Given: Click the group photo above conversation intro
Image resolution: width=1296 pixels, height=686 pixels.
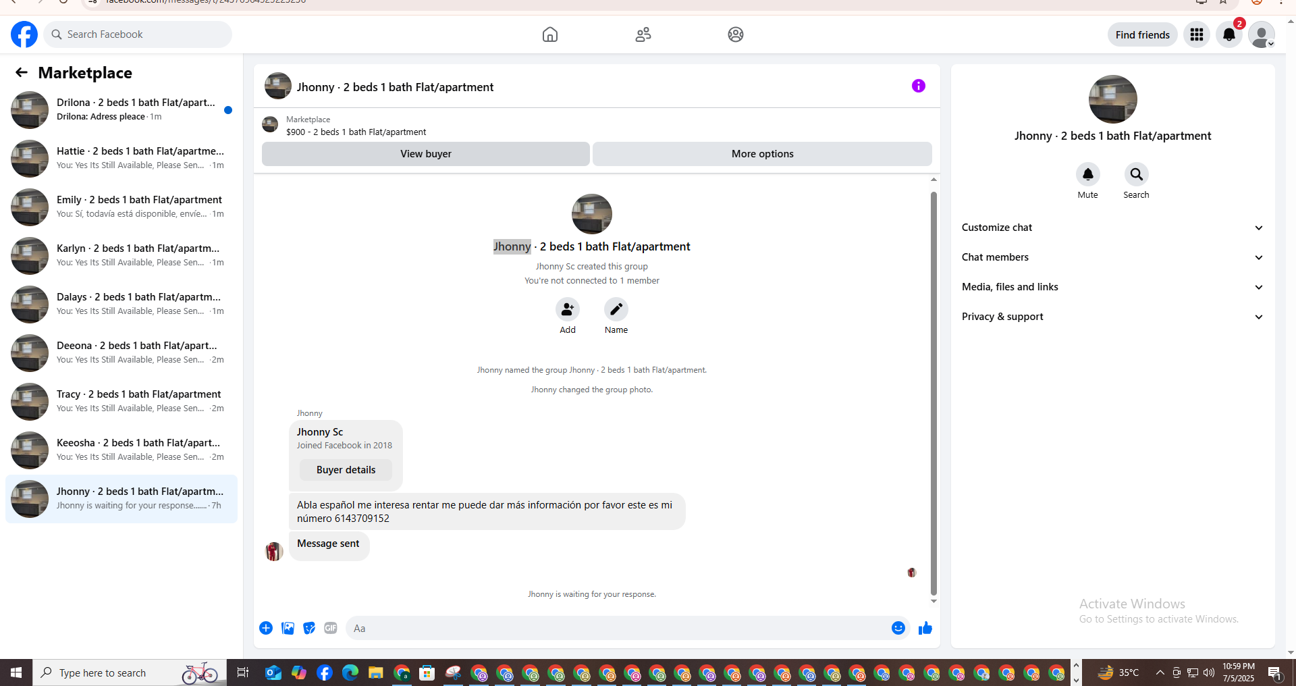Looking at the screenshot, I should pyautogui.click(x=592, y=214).
